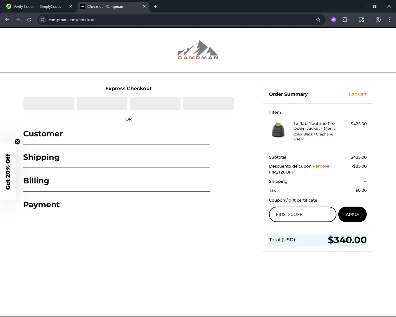This screenshot has width=396, height=317.
Task: Click the $340.00 total amount
Action: [x=347, y=240]
